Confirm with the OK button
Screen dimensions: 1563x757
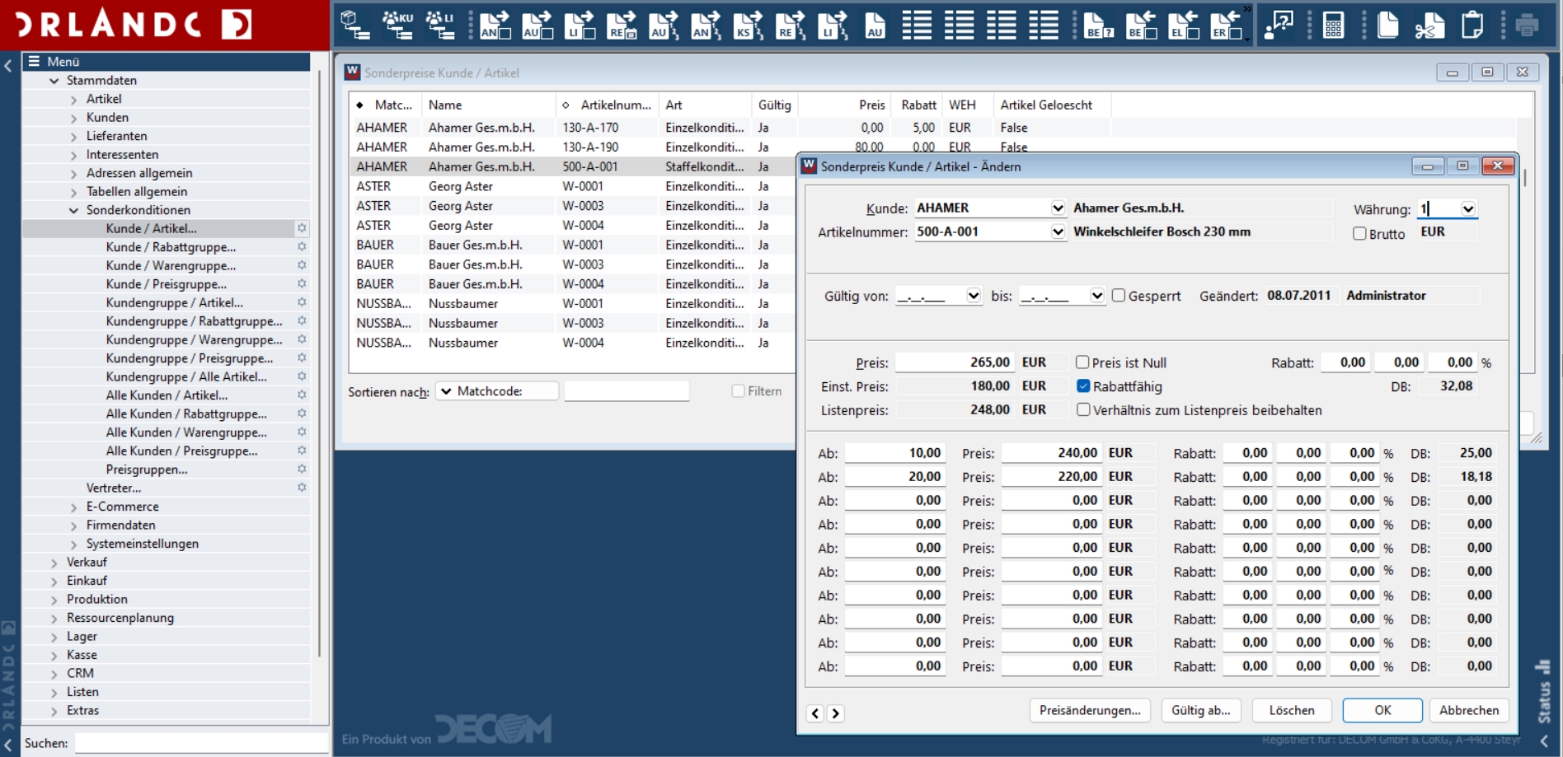pos(1382,710)
